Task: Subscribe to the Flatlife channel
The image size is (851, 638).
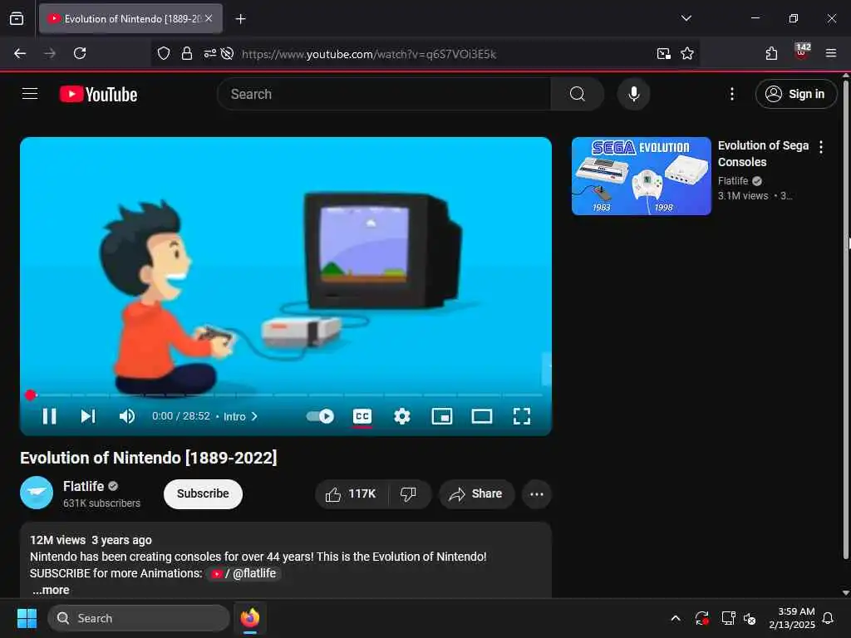Action: click(203, 493)
